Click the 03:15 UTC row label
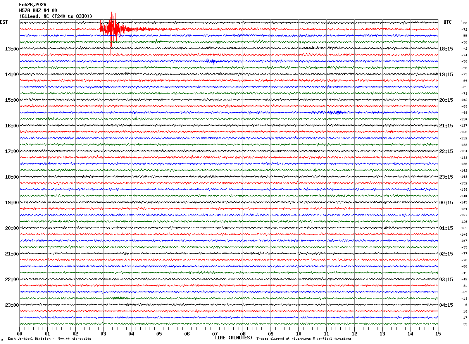Screen dimensions: 469x344 [446, 280]
